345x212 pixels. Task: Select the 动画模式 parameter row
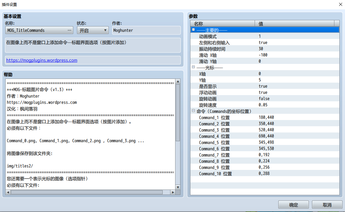coord(265,36)
